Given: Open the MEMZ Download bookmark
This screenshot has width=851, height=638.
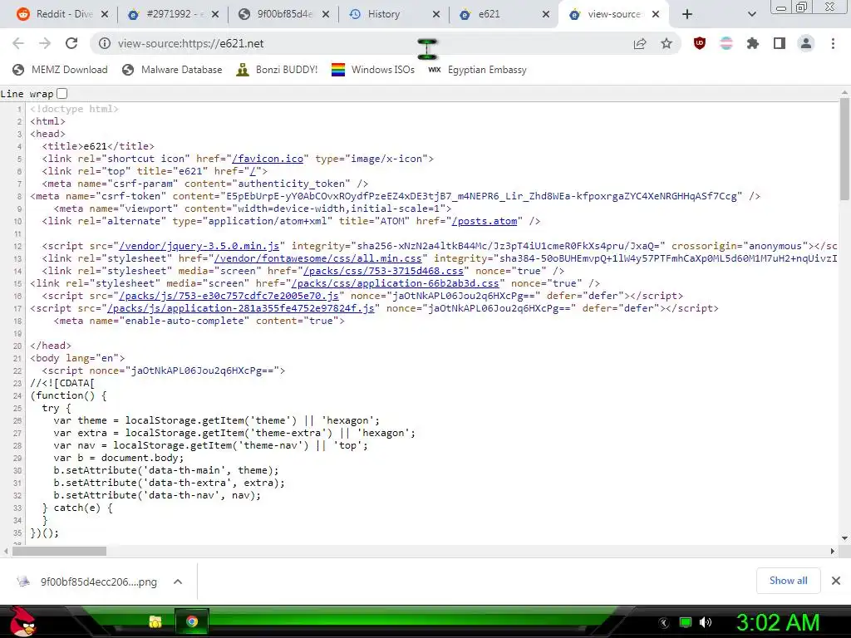Looking at the screenshot, I should pyautogui.click(x=60, y=70).
